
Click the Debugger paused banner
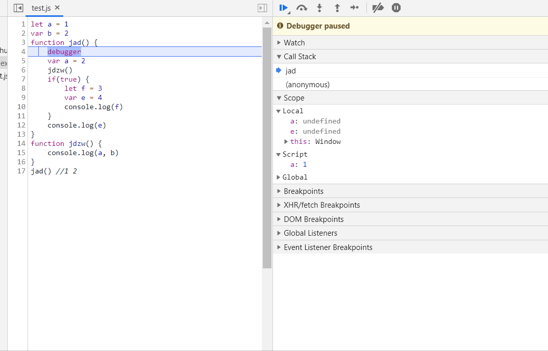[x=410, y=26]
